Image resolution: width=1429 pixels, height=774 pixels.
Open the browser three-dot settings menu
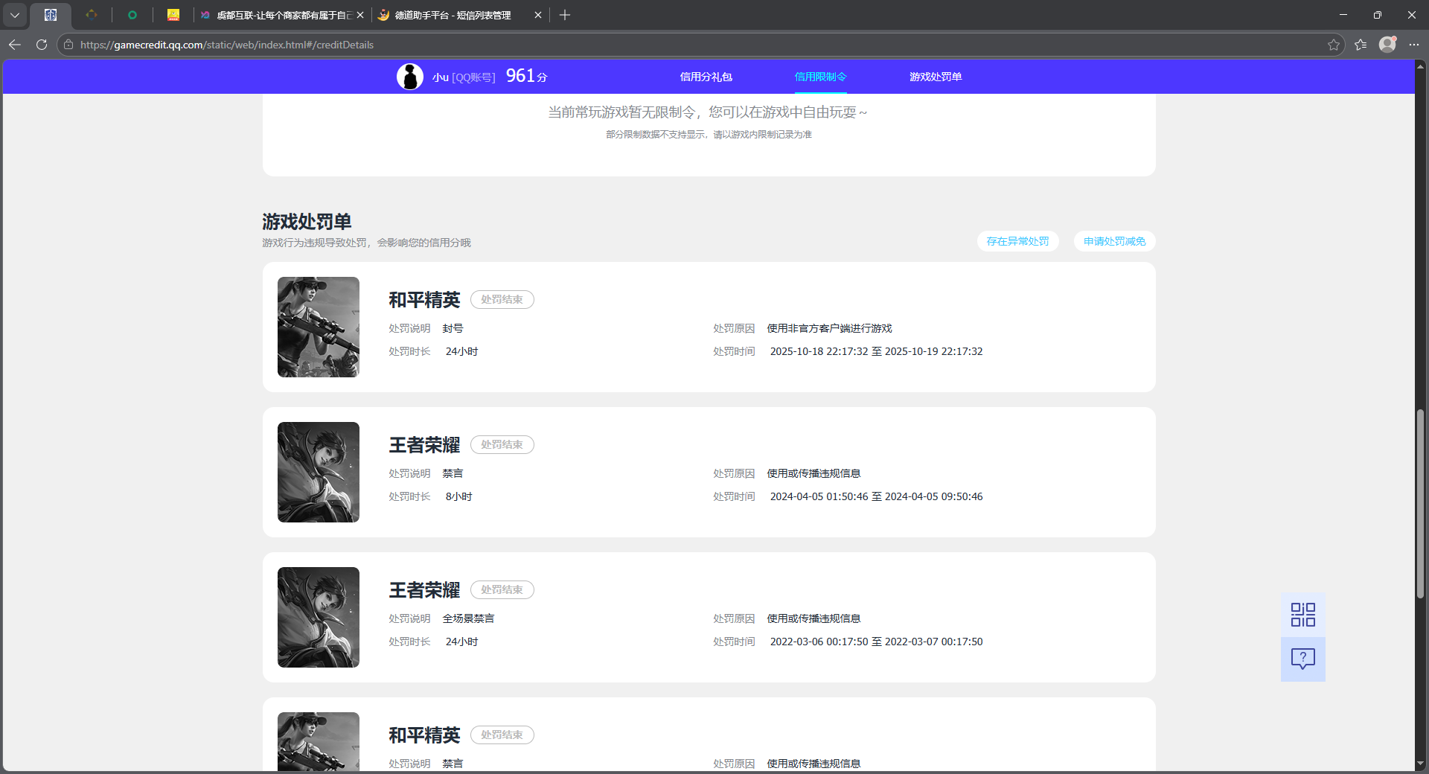click(1414, 45)
